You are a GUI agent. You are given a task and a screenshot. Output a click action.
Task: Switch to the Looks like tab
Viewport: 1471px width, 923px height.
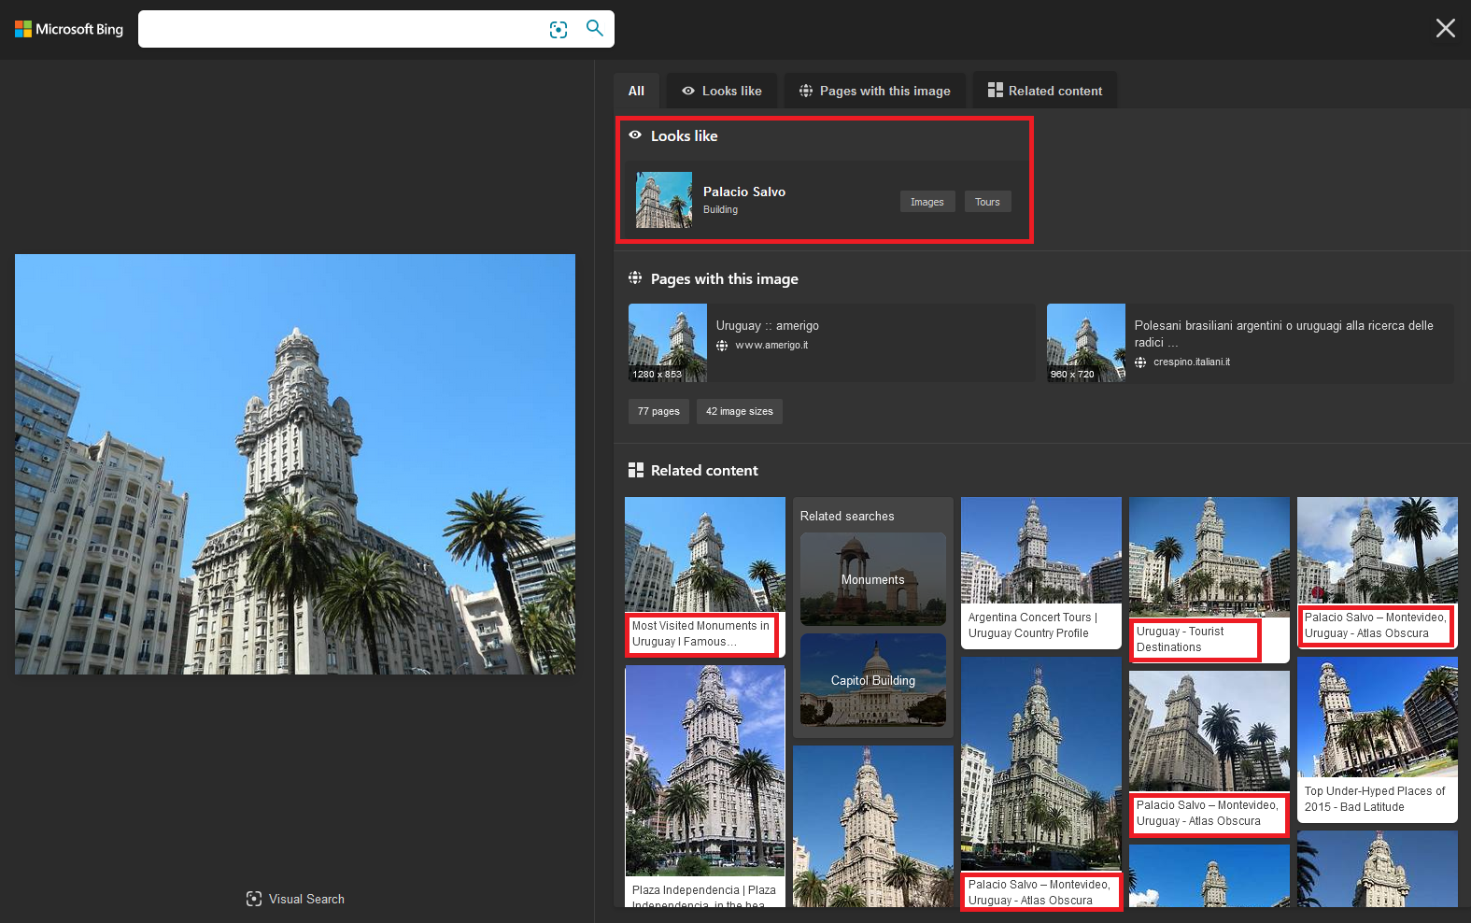(722, 91)
